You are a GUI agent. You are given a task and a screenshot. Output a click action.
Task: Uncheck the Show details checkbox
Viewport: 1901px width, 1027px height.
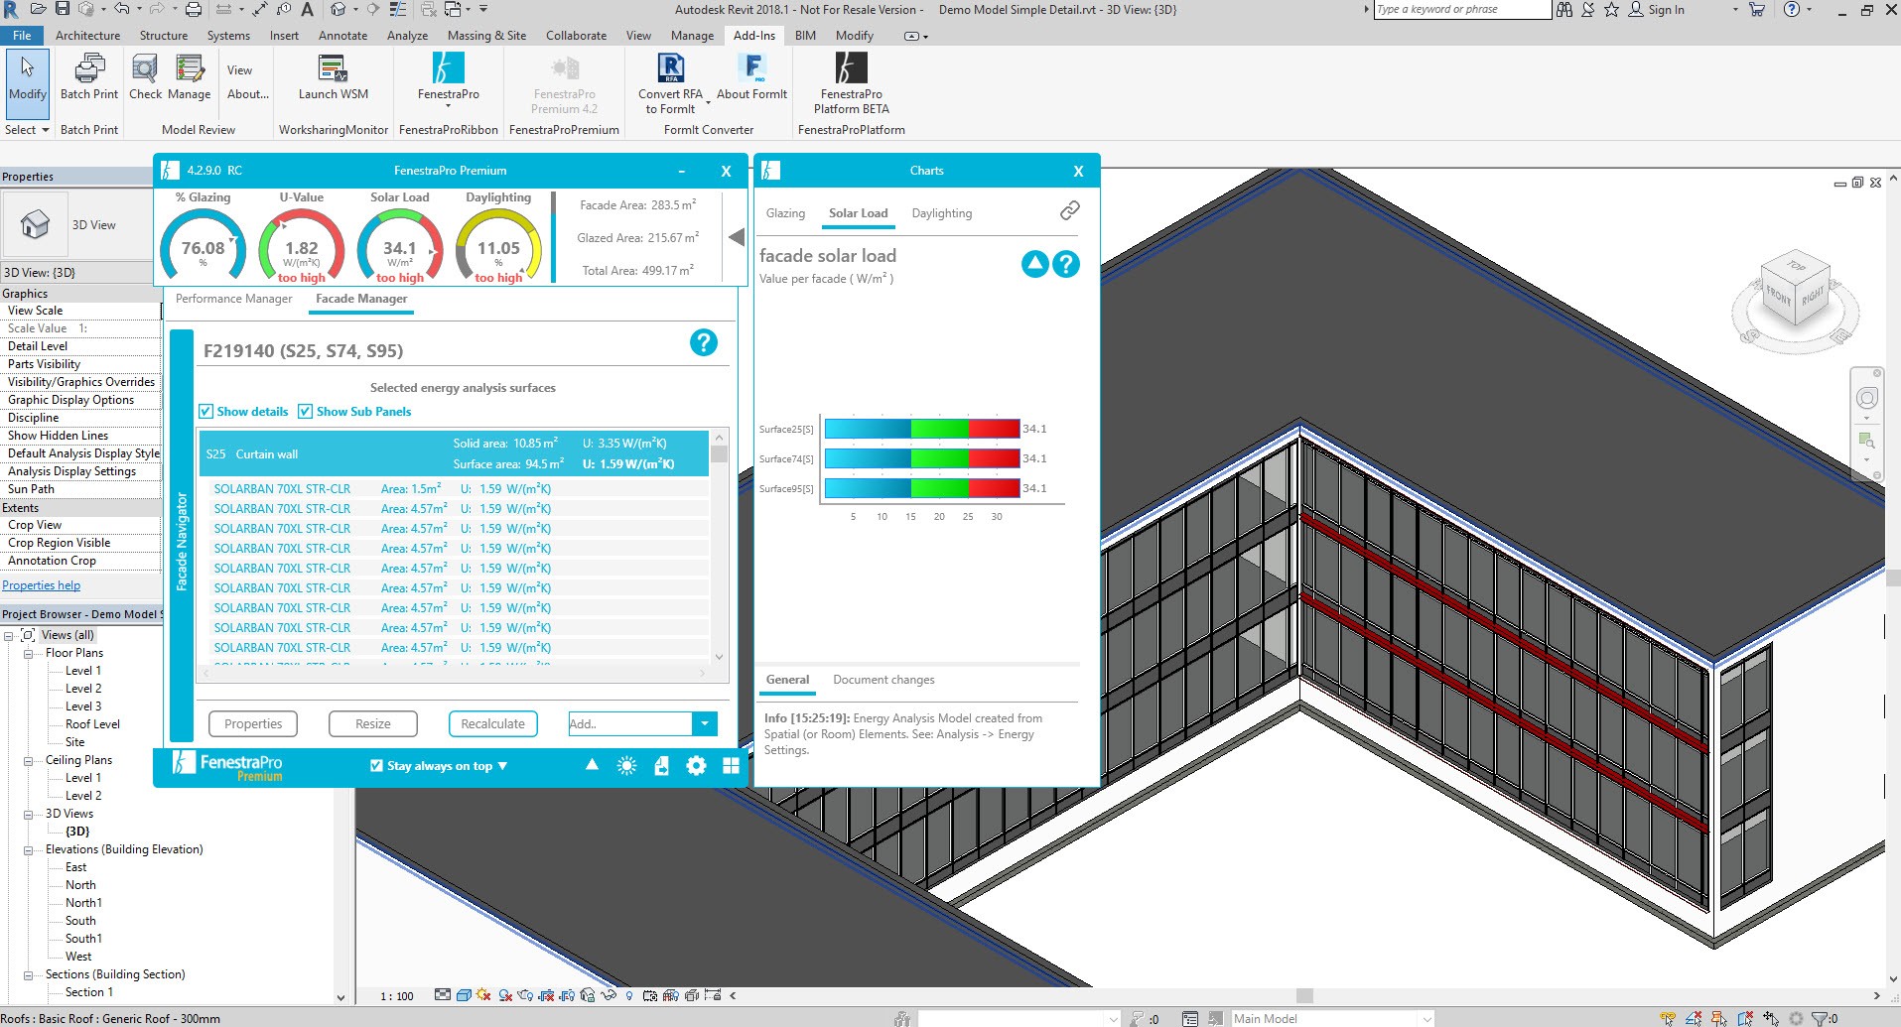coord(205,412)
